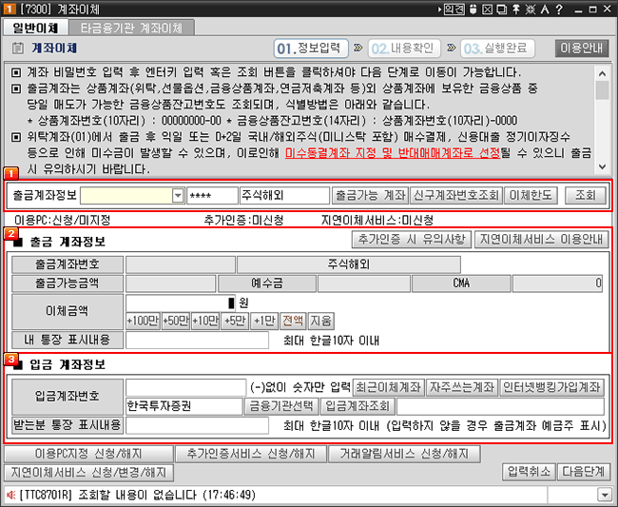
Task: Click the overlapping windows icon in title bar
Action: coord(501,10)
